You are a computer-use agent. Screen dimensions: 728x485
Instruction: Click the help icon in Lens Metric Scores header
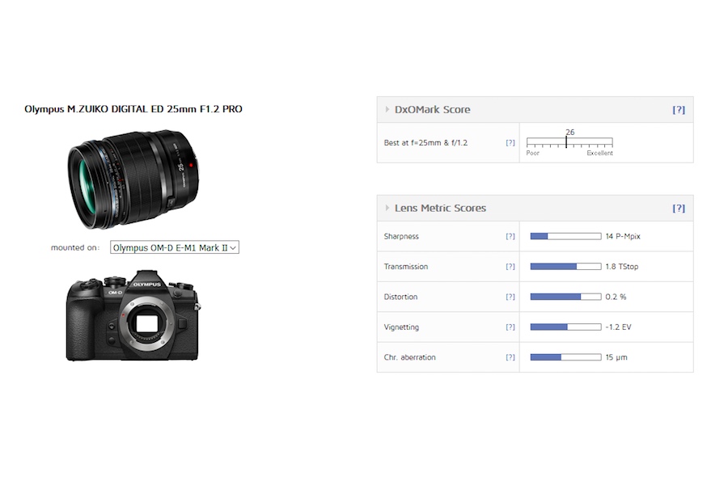click(x=678, y=209)
